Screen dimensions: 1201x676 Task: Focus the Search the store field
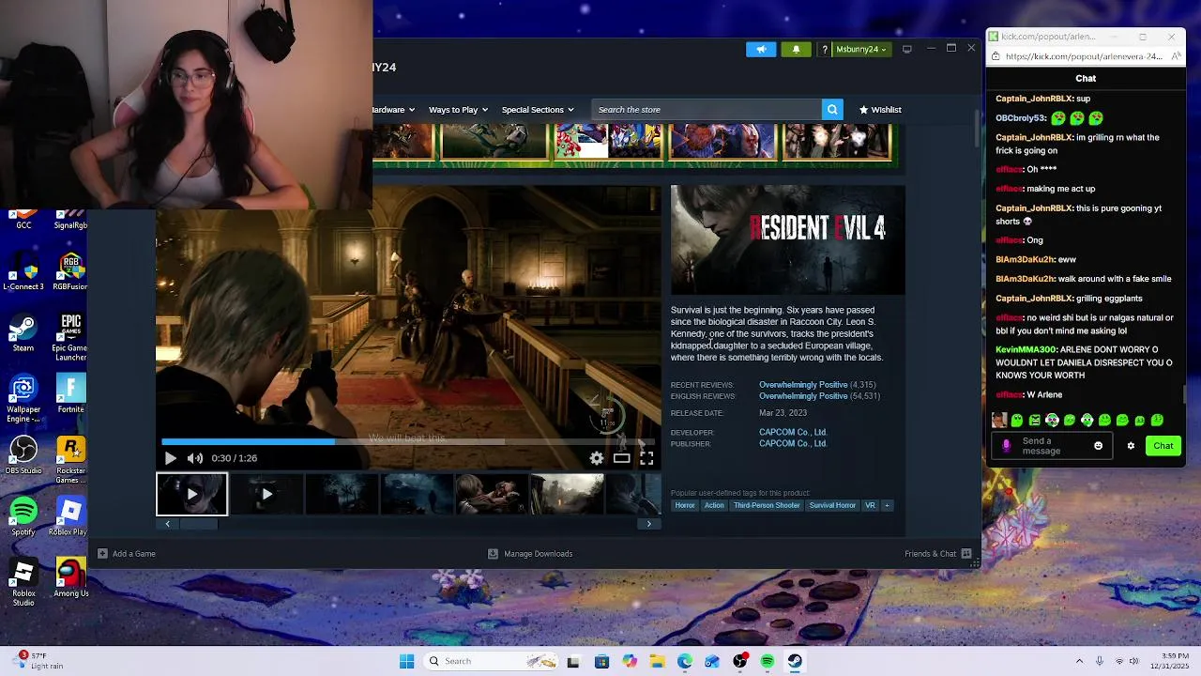point(707,110)
